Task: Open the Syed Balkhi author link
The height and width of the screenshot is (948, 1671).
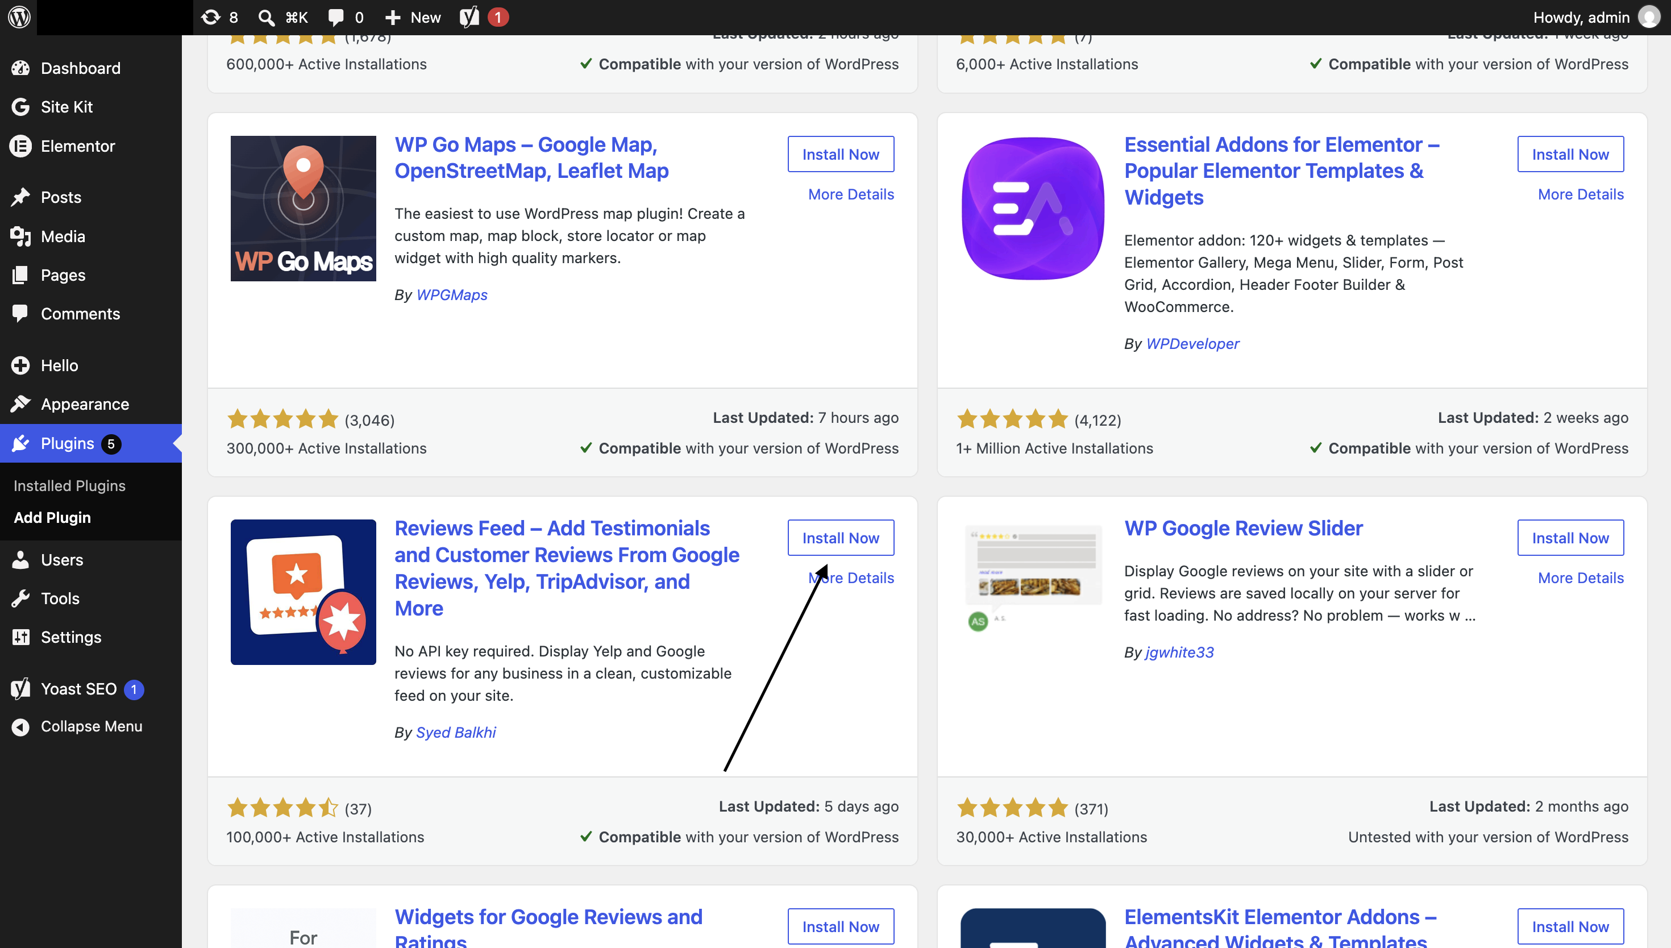Action: click(456, 733)
